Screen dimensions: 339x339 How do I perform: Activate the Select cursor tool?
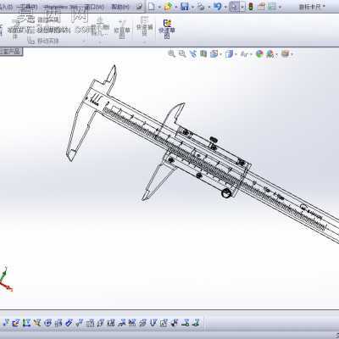234,6
